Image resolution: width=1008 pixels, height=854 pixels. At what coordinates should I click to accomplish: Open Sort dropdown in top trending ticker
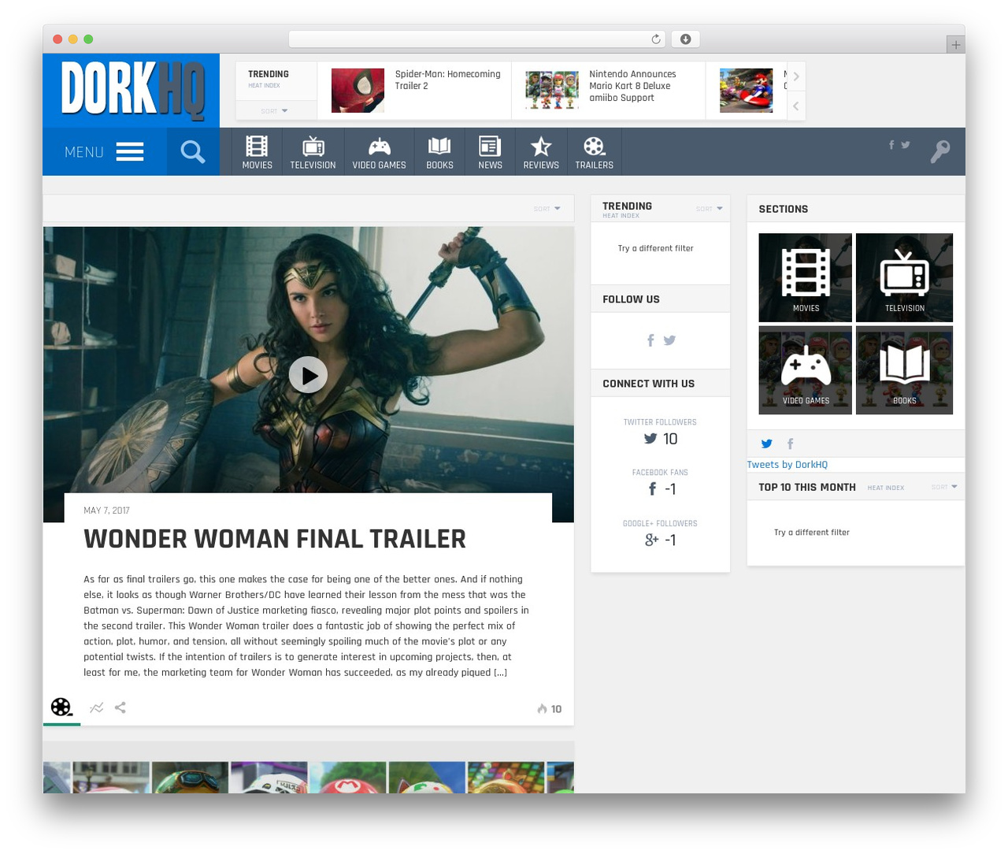point(275,111)
